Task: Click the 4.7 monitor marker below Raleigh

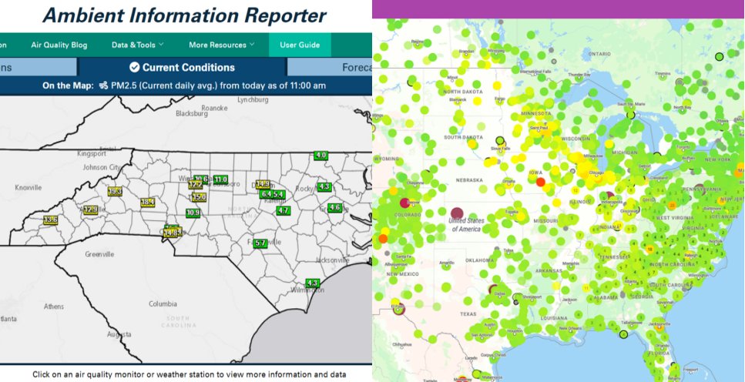Action: pyautogui.click(x=284, y=210)
